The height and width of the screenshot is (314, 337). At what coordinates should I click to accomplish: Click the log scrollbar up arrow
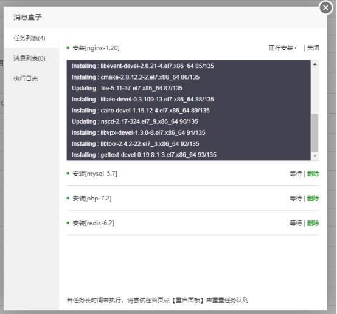tap(315, 64)
